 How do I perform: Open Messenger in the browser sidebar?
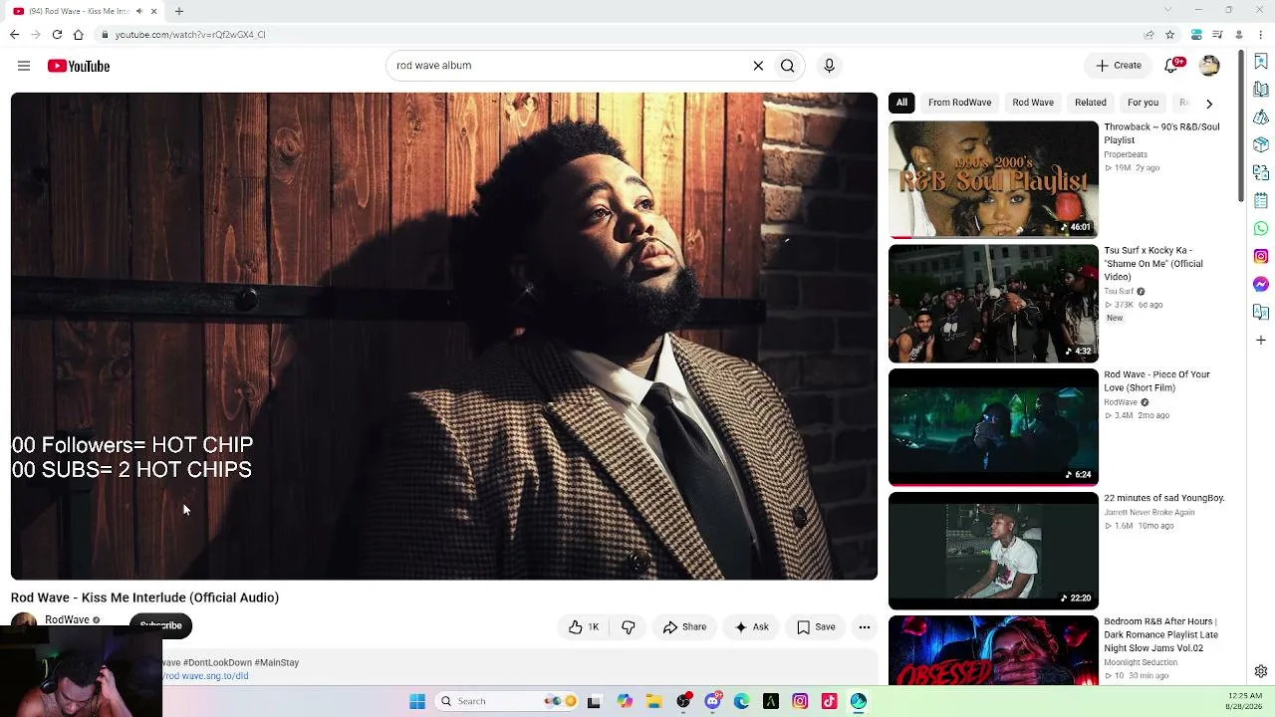tap(1261, 285)
